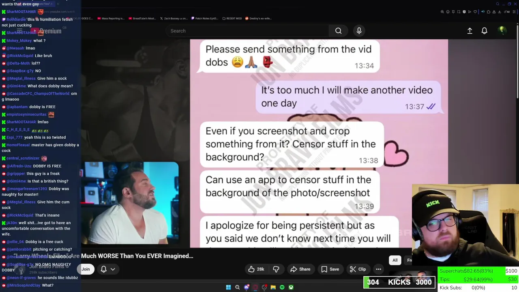Select the All filter chip
Viewport: 519px width, 292px height.
coord(395,260)
